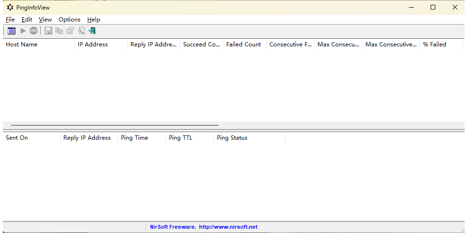The width and height of the screenshot is (467, 233).
Task: Visit the NirSoft website link in status bar
Action: tap(228, 227)
